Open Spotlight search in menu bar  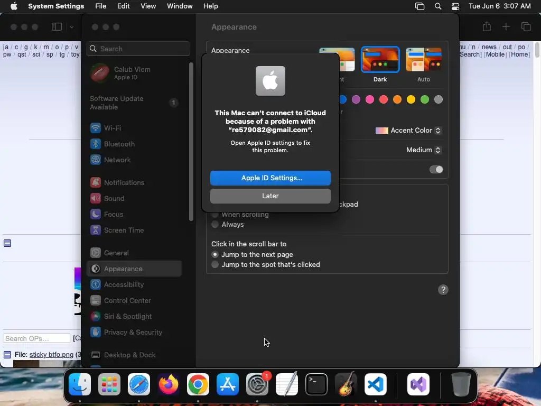click(x=438, y=6)
